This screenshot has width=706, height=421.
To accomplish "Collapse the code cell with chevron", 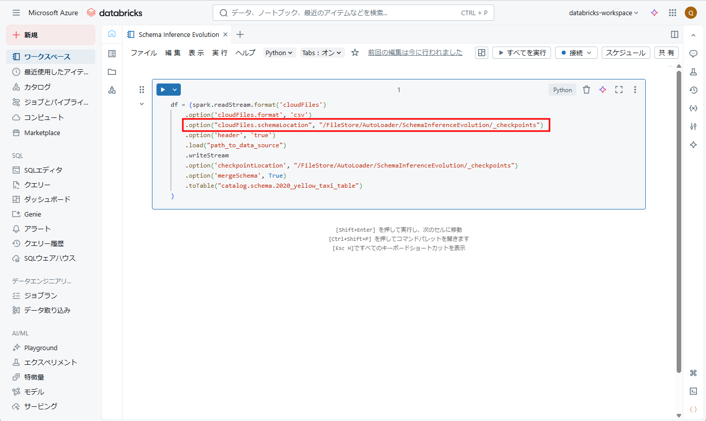I will [x=142, y=104].
